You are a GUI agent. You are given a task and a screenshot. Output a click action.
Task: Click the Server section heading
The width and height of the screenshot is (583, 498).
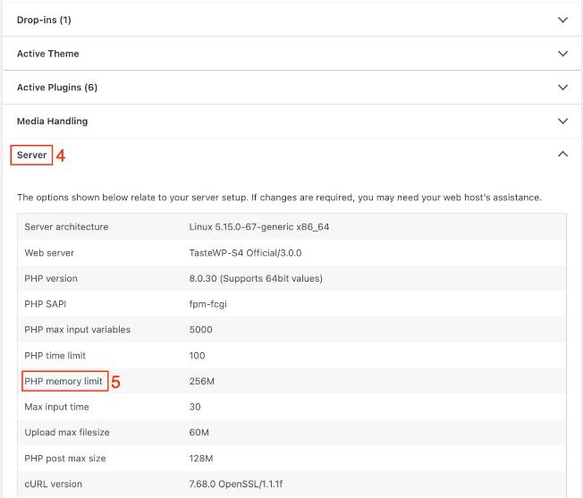(31, 155)
